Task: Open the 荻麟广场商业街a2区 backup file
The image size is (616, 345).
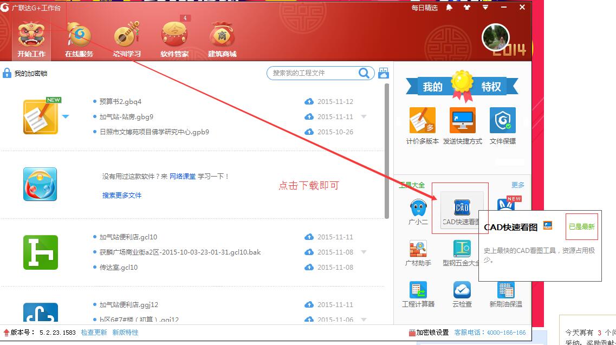Action: coord(180,252)
